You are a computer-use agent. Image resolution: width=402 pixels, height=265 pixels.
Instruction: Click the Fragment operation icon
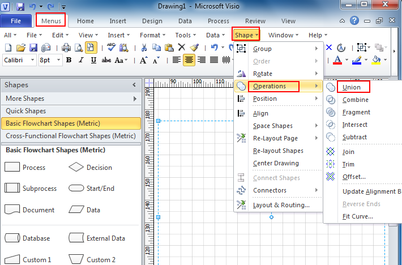coord(331,112)
